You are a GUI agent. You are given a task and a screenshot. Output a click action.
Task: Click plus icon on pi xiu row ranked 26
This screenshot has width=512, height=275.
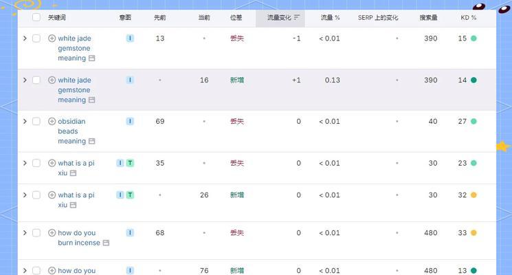click(52, 195)
